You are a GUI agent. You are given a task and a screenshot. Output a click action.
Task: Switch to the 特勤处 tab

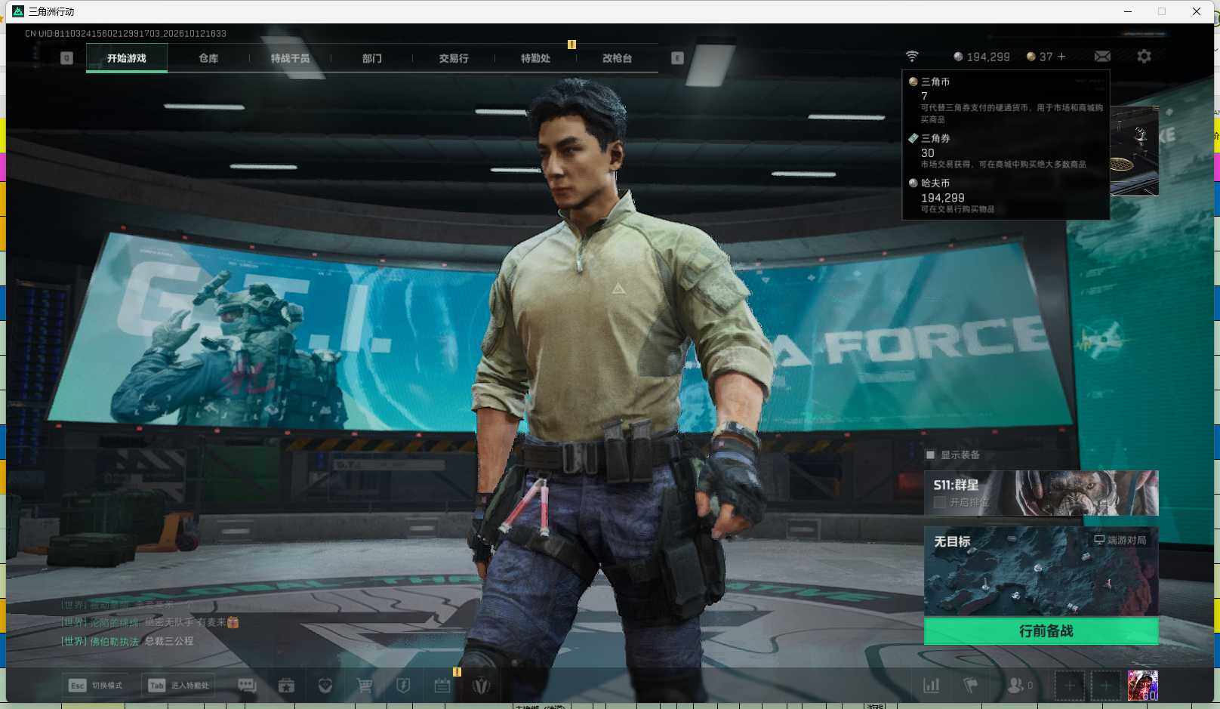tap(535, 58)
